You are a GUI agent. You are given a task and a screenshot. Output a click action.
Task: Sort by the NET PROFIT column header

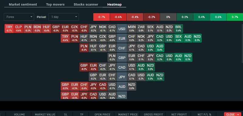(179, 114)
